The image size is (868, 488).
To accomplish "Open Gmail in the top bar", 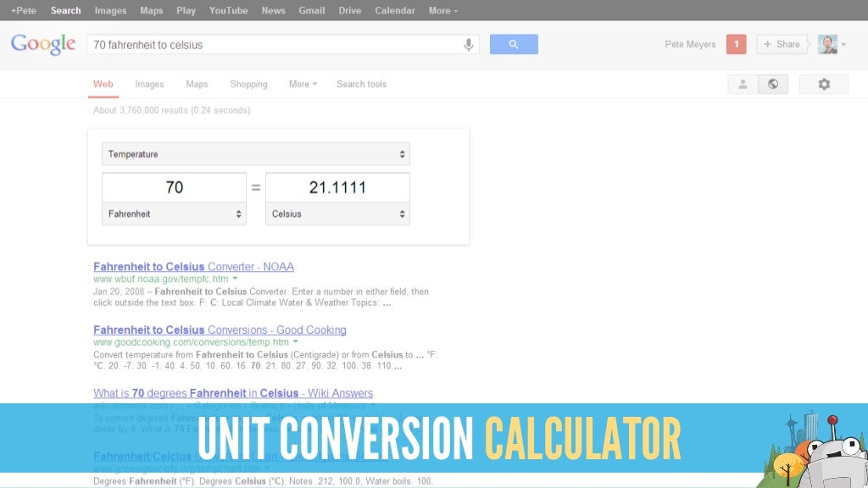I will [312, 10].
